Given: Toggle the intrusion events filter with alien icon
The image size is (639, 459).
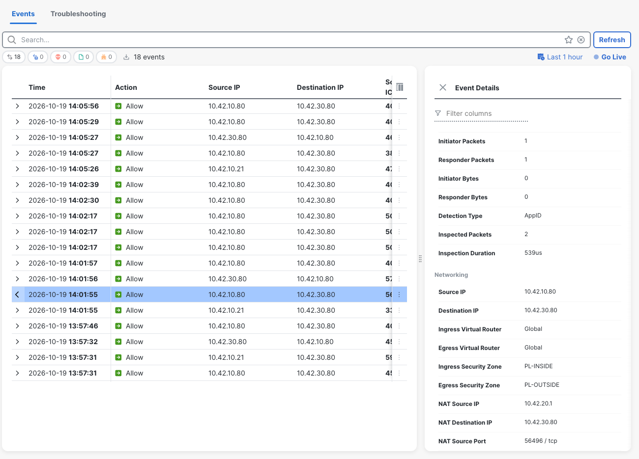Looking at the screenshot, I should pyautogui.click(x=61, y=57).
